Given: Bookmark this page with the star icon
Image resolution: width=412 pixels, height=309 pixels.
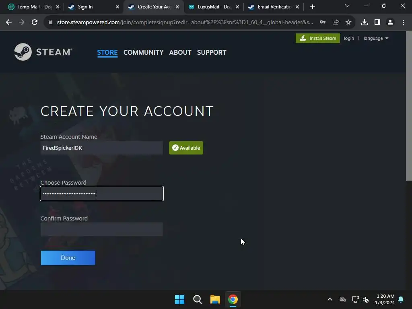Looking at the screenshot, I should coord(348,23).
